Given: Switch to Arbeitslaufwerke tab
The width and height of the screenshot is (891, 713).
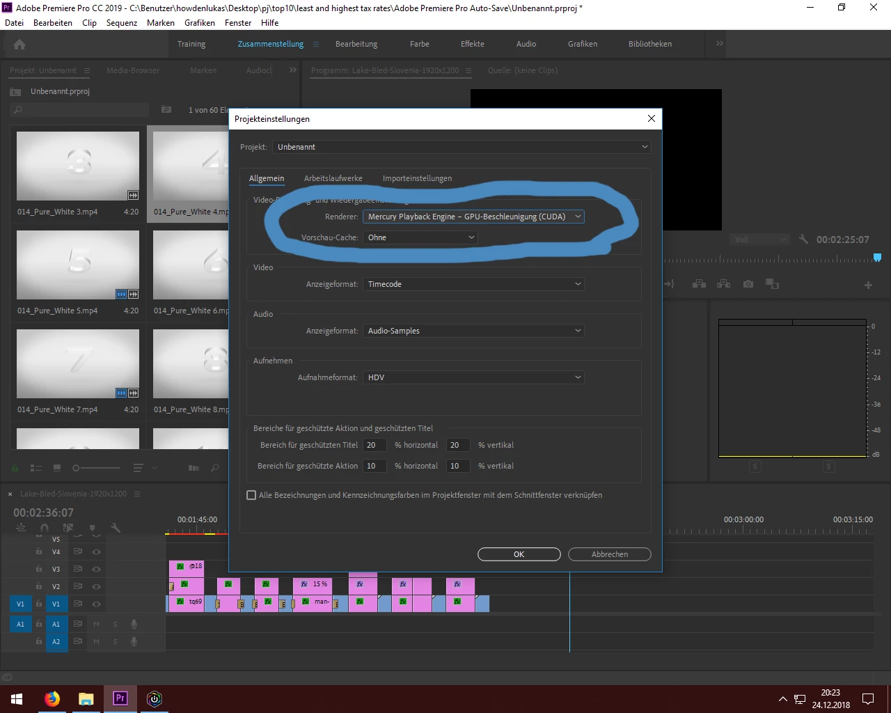Looking at the screenshot, I should pos(333,178).
